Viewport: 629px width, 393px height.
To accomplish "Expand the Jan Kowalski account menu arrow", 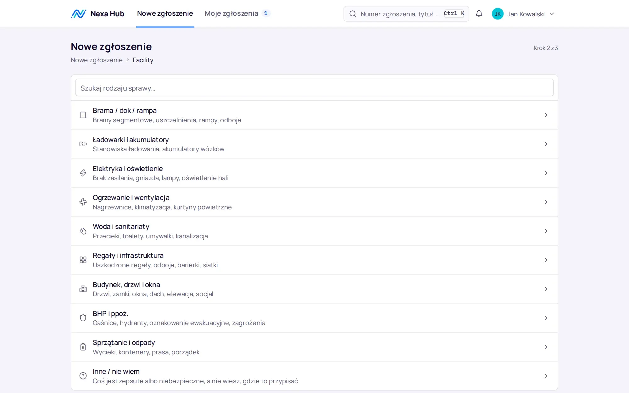I will click(x=552, y=14).
